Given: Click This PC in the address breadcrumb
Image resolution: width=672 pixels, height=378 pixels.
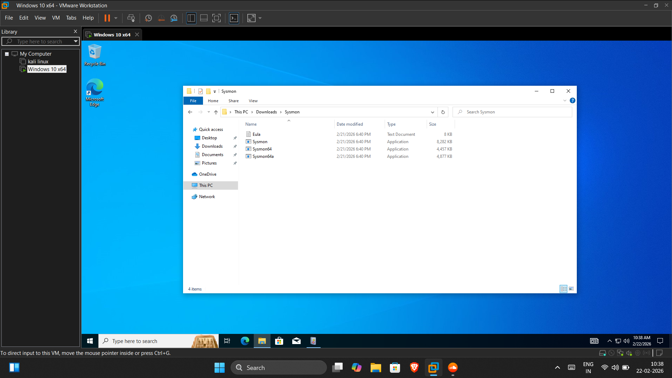Looking at the screenshot, I should 241,112.
